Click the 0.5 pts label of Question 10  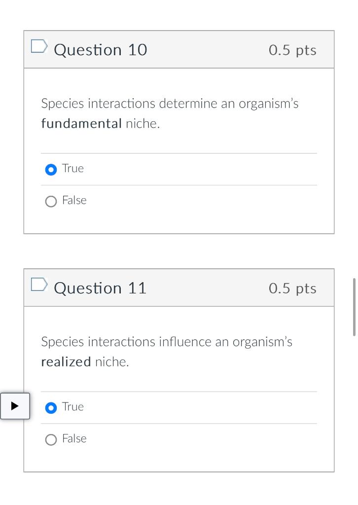point(292,50)
